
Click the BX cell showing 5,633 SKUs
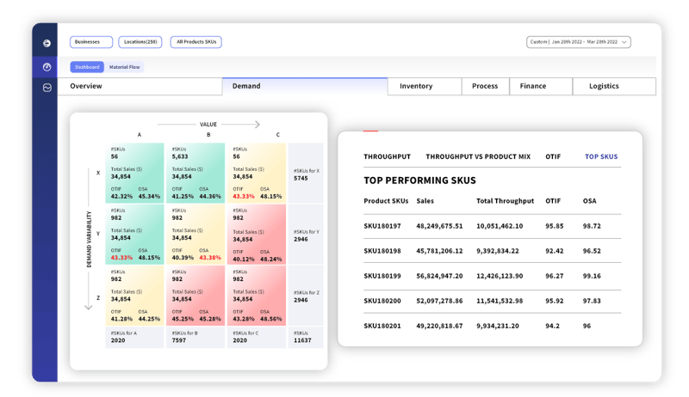196,173
